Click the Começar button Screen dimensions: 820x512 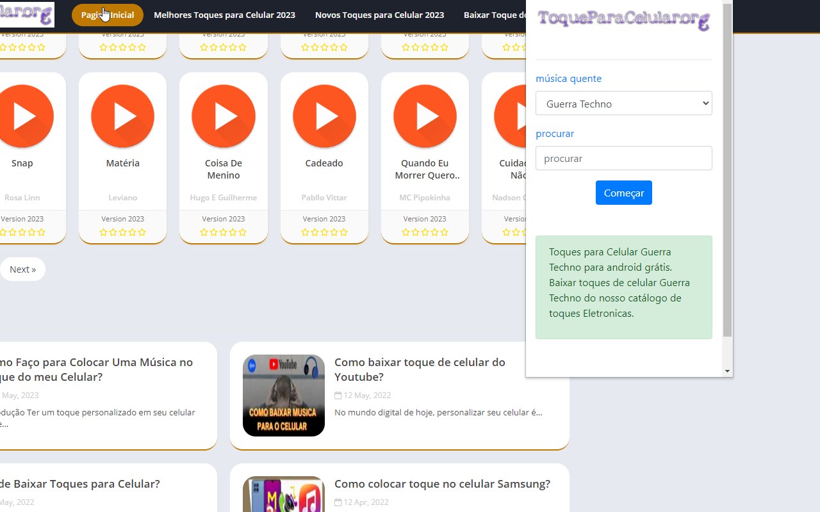[x=624, y=193]
